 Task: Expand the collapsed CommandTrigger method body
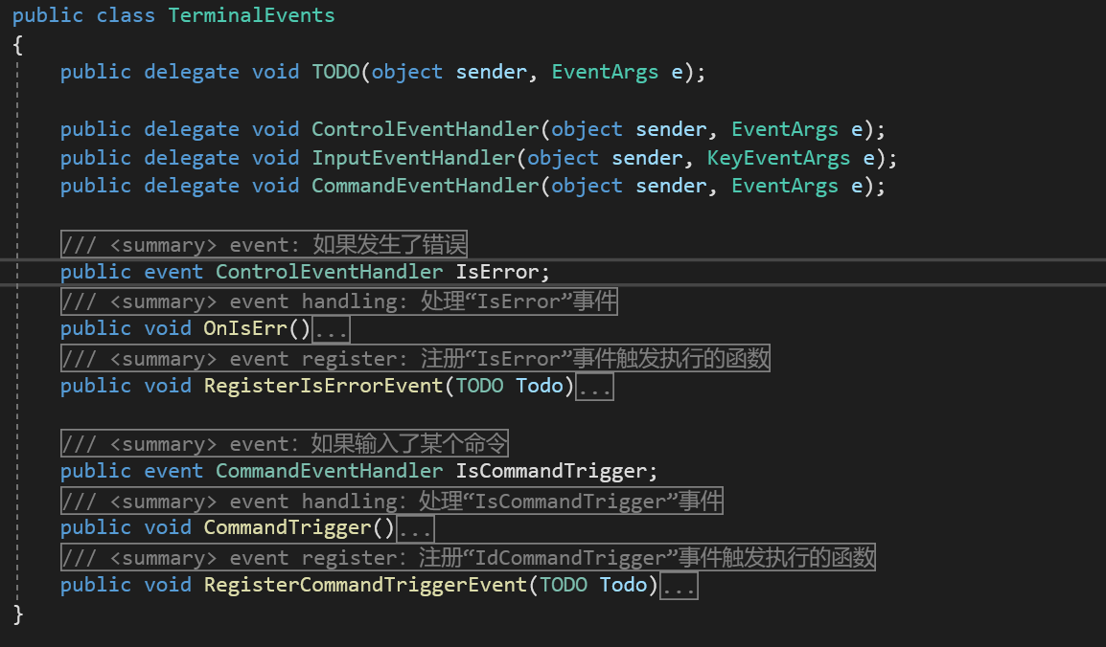point(415,528)
